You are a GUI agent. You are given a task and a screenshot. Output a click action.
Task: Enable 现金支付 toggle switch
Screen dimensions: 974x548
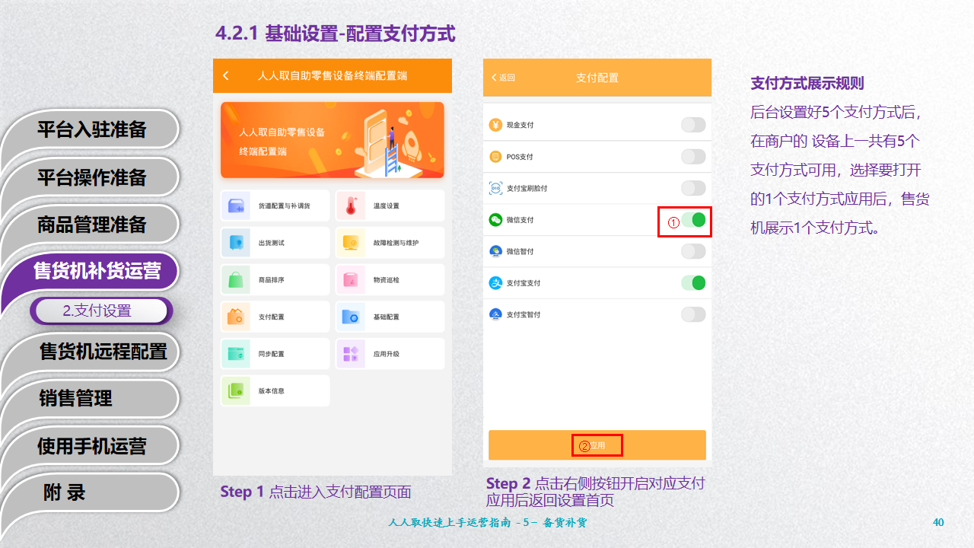[693, 125]
